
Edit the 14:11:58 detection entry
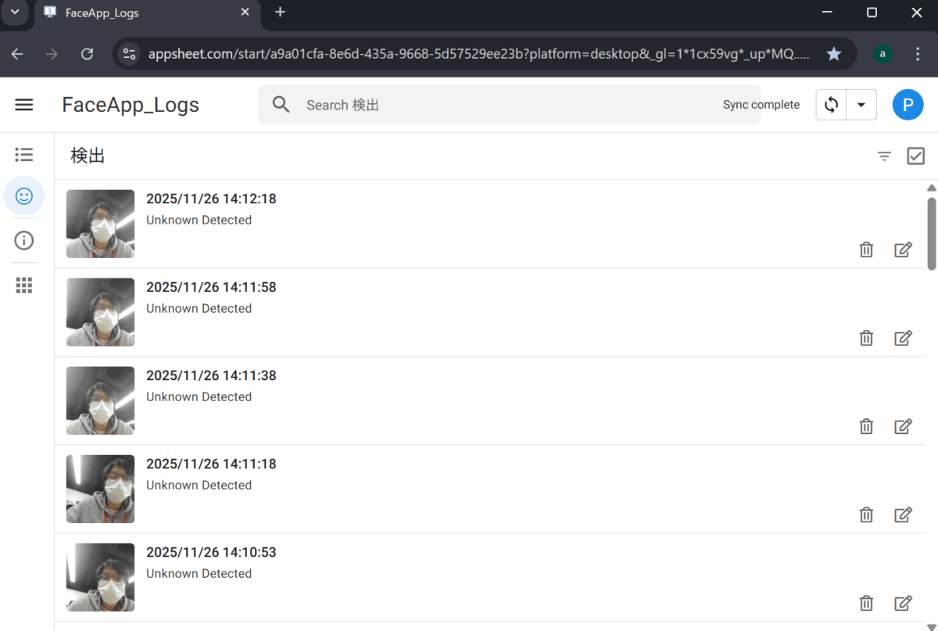click(x=903, y=339)
